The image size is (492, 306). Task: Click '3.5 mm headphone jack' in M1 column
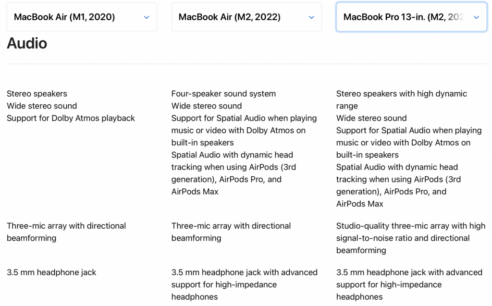click(x=51, y=272)
